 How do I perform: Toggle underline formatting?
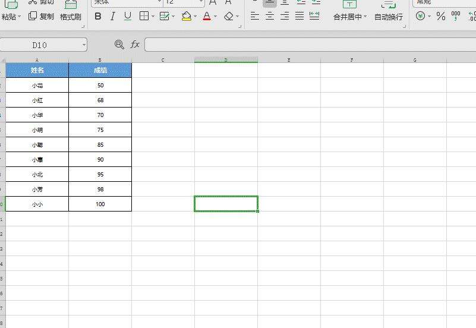(128, 16)
